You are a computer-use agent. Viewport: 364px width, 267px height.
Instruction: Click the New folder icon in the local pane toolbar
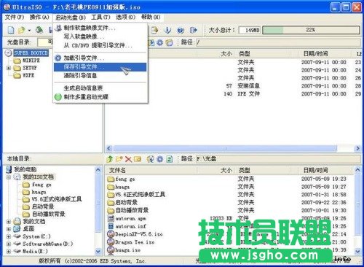(119, 159)
